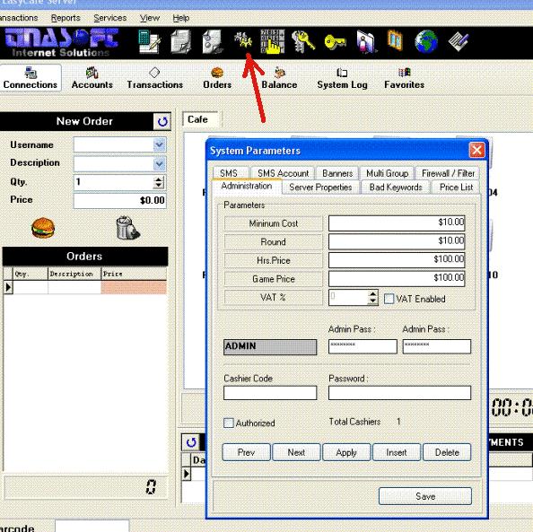
Task: Click the bunch of keys toolbar icon
Action: pyautogui.click(x=303, y=41)
